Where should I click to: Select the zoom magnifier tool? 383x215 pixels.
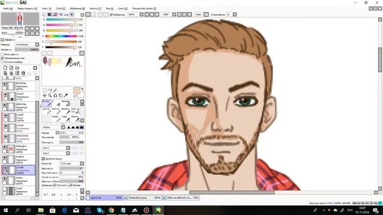tap(50, 96)
